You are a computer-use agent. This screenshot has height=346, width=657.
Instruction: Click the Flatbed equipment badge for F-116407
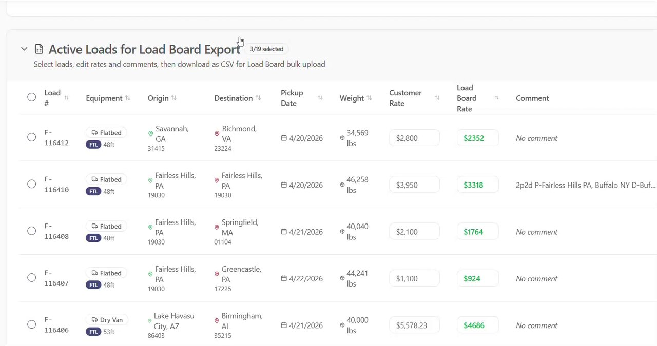point(106,273)
